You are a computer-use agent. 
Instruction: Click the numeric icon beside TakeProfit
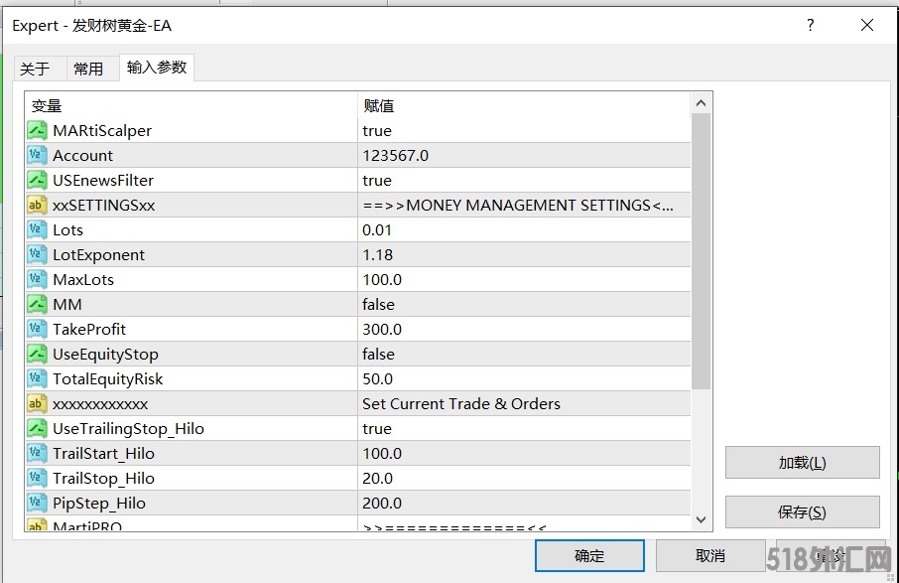pyautogui.click(x=37, y=329)
